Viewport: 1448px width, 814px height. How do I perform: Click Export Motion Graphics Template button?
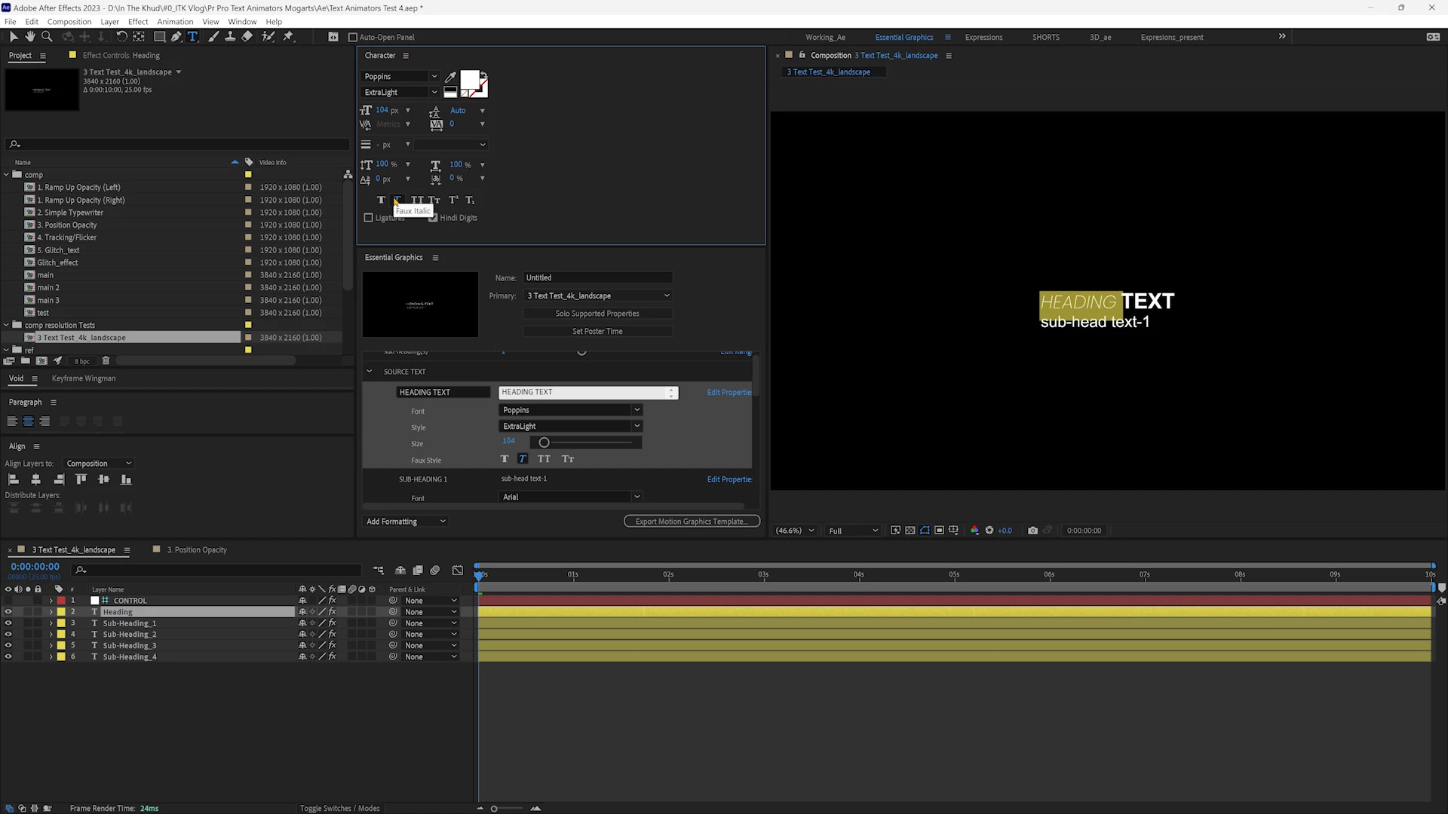click(x=692, y=522)
